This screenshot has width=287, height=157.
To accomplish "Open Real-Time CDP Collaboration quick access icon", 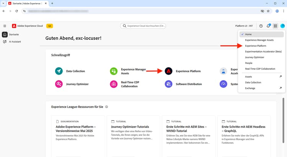I will (x=114, y=84).
